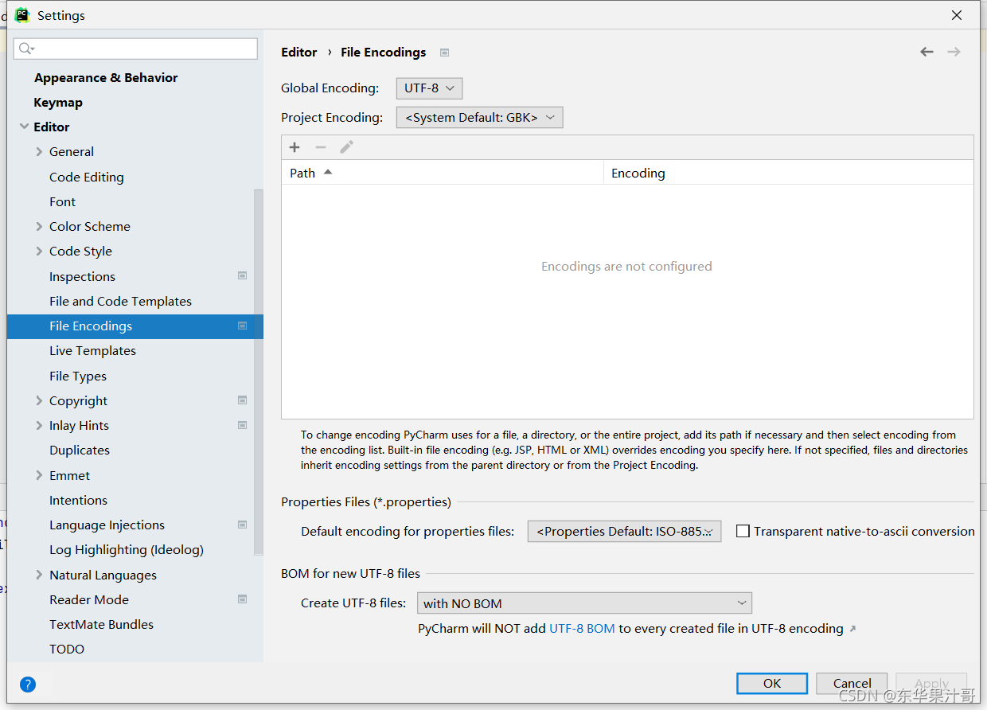The width and height of the screenshot is (987, 710).
Task: Select Appearance & Behavior category
Action: pyautogui.click(x=106, y=77)
